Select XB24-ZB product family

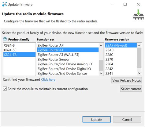click(x=19, y=55)
